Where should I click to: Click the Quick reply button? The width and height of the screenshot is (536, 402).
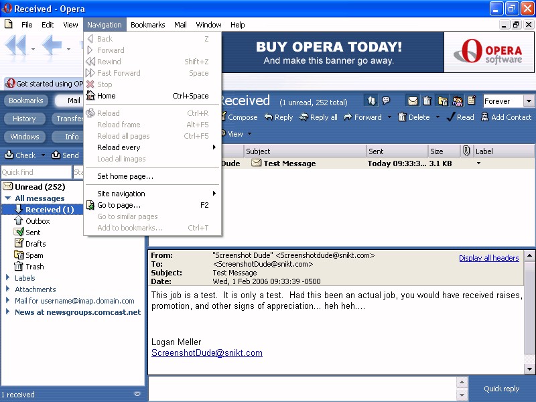[x=501, y=389]
